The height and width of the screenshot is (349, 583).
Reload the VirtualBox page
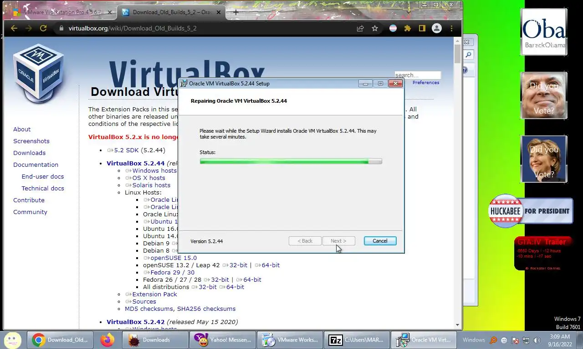(43, 28)
